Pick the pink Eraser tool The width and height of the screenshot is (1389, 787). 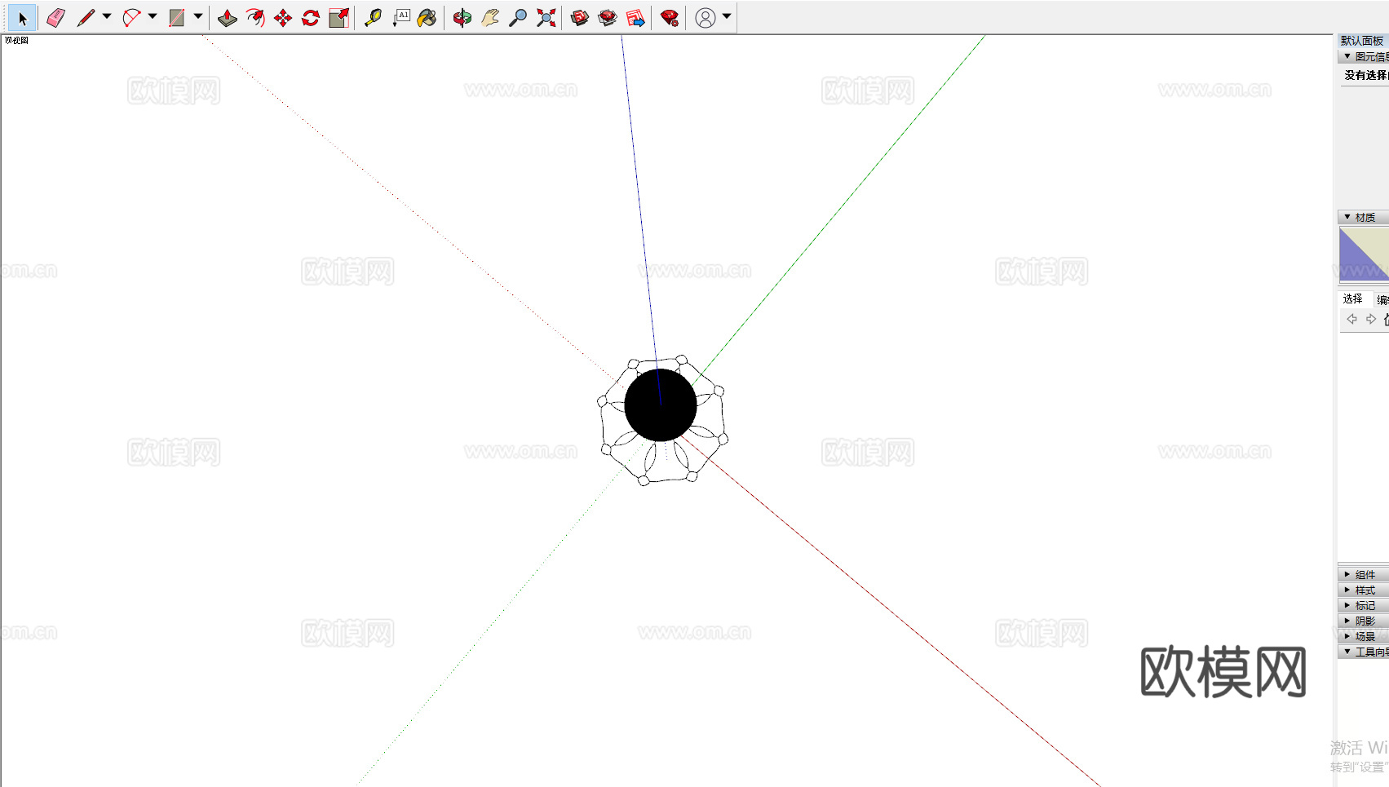(x=55, y=18)
